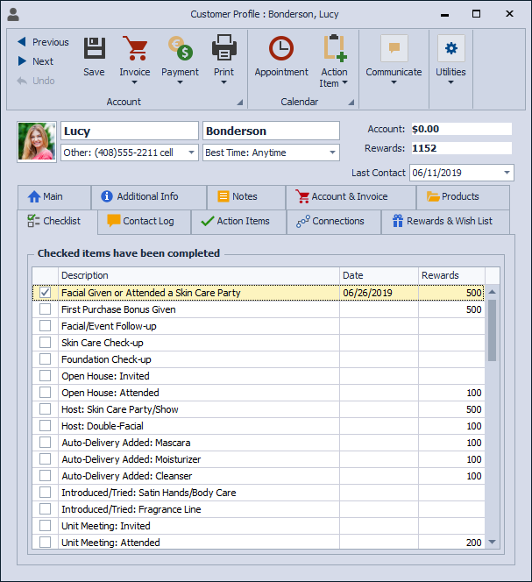
Task: Open the Calendar group dialog launcher
Action: [x=351, y=102]
